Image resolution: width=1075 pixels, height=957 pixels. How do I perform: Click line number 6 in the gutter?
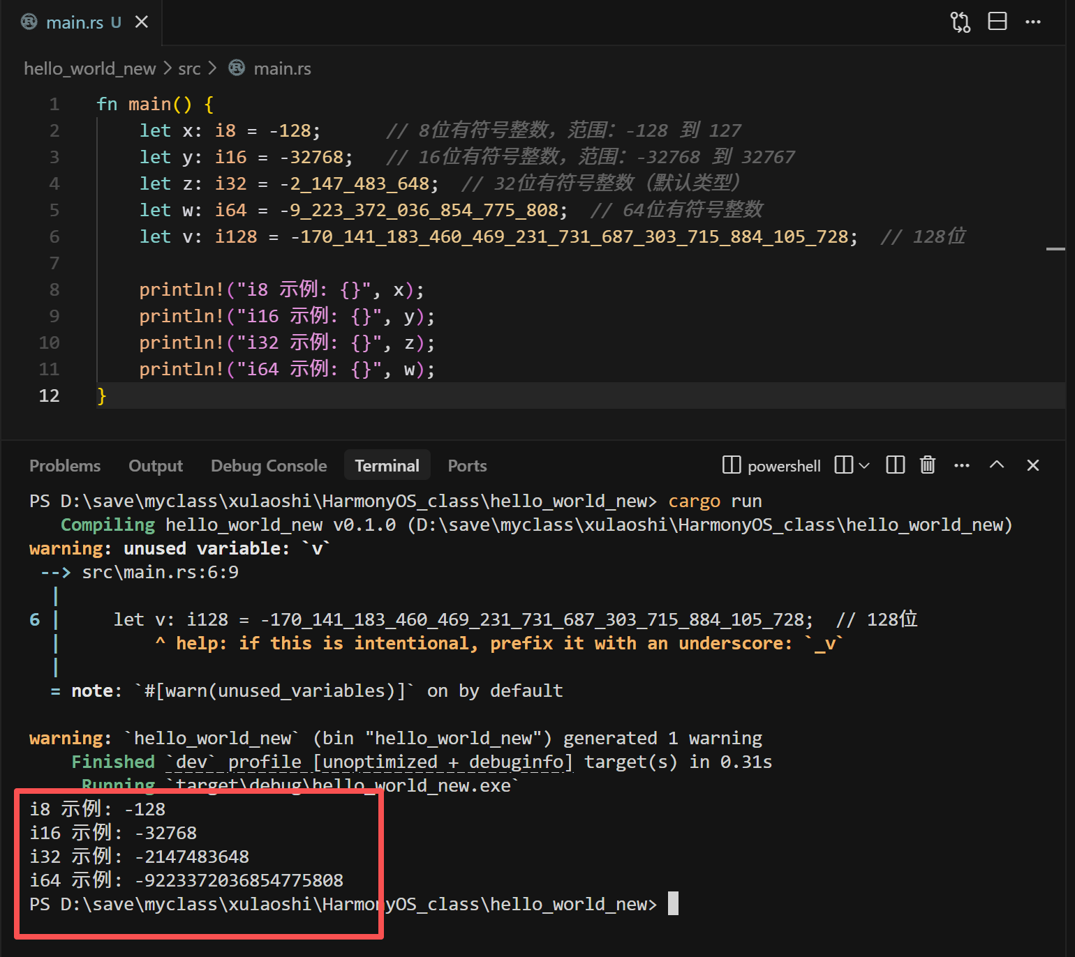point(54,237)
